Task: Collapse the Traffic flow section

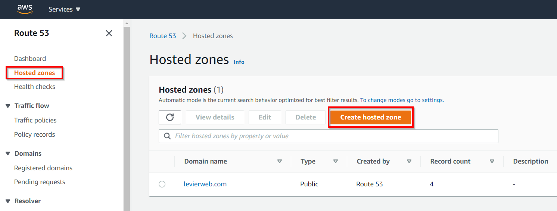Action: pyautogui.click(x=8, y=106)
